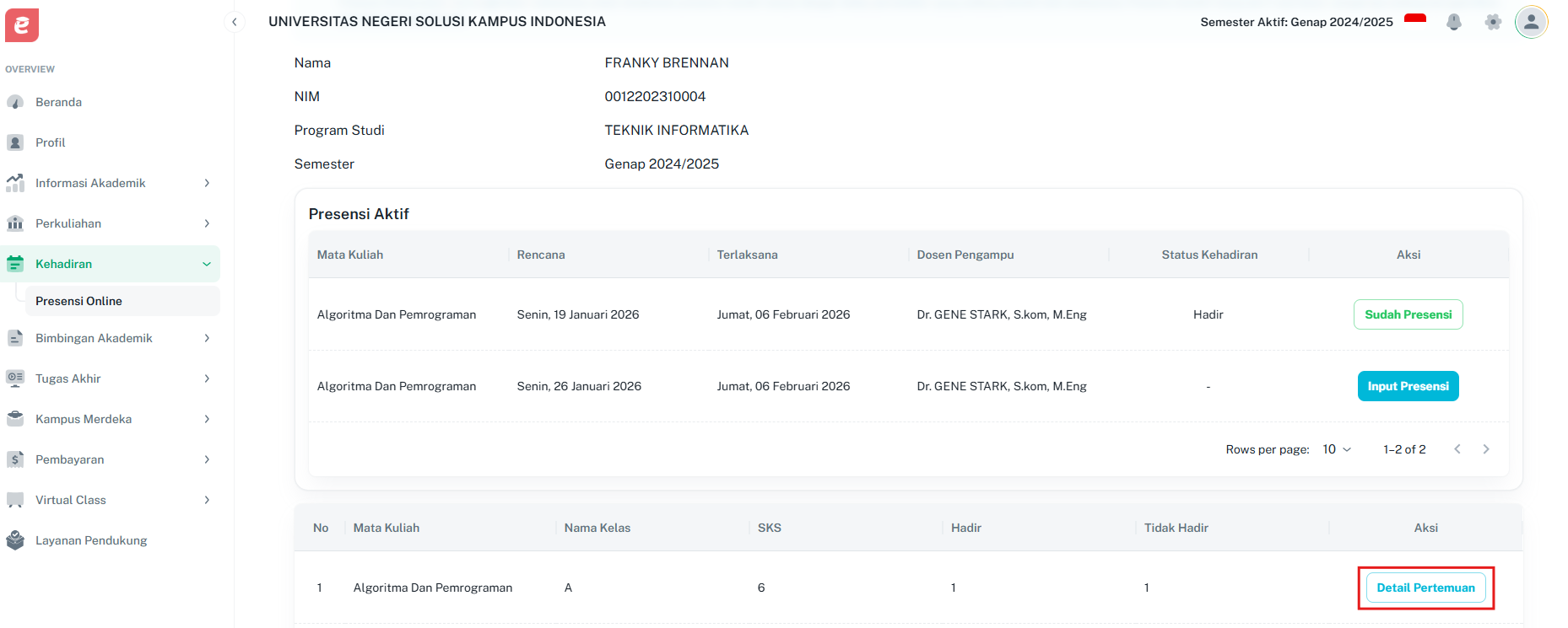Click 'Senin, 26 Januari 2026' cell
The image size is (1568, 628).
[579, 386]
